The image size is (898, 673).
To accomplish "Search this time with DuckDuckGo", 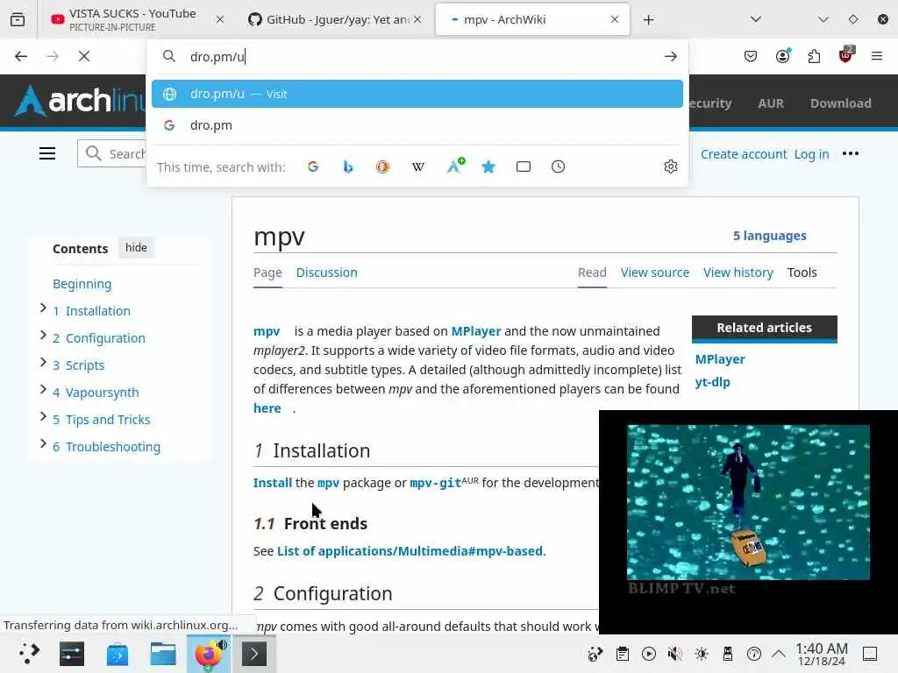I will [382, 166].
